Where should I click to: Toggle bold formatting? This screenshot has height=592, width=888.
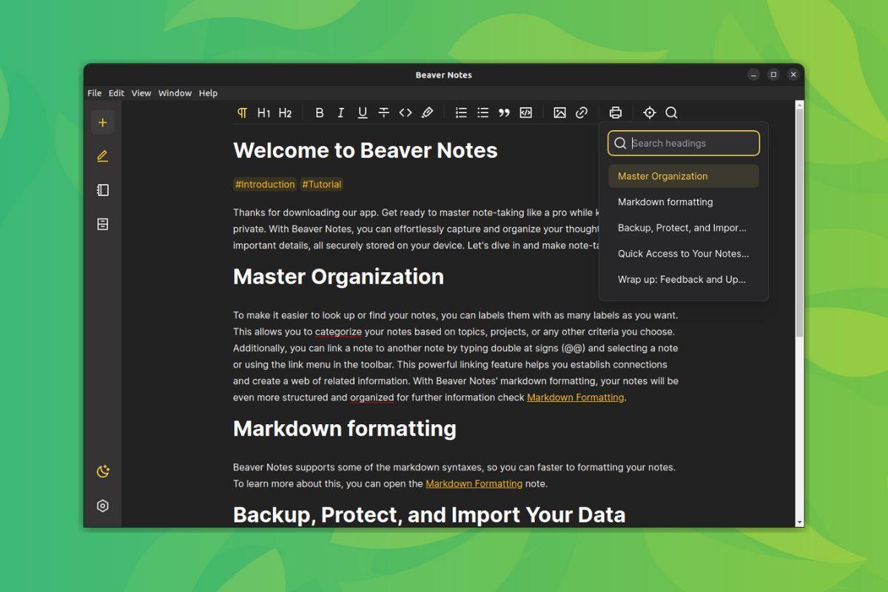pos(320,112)
